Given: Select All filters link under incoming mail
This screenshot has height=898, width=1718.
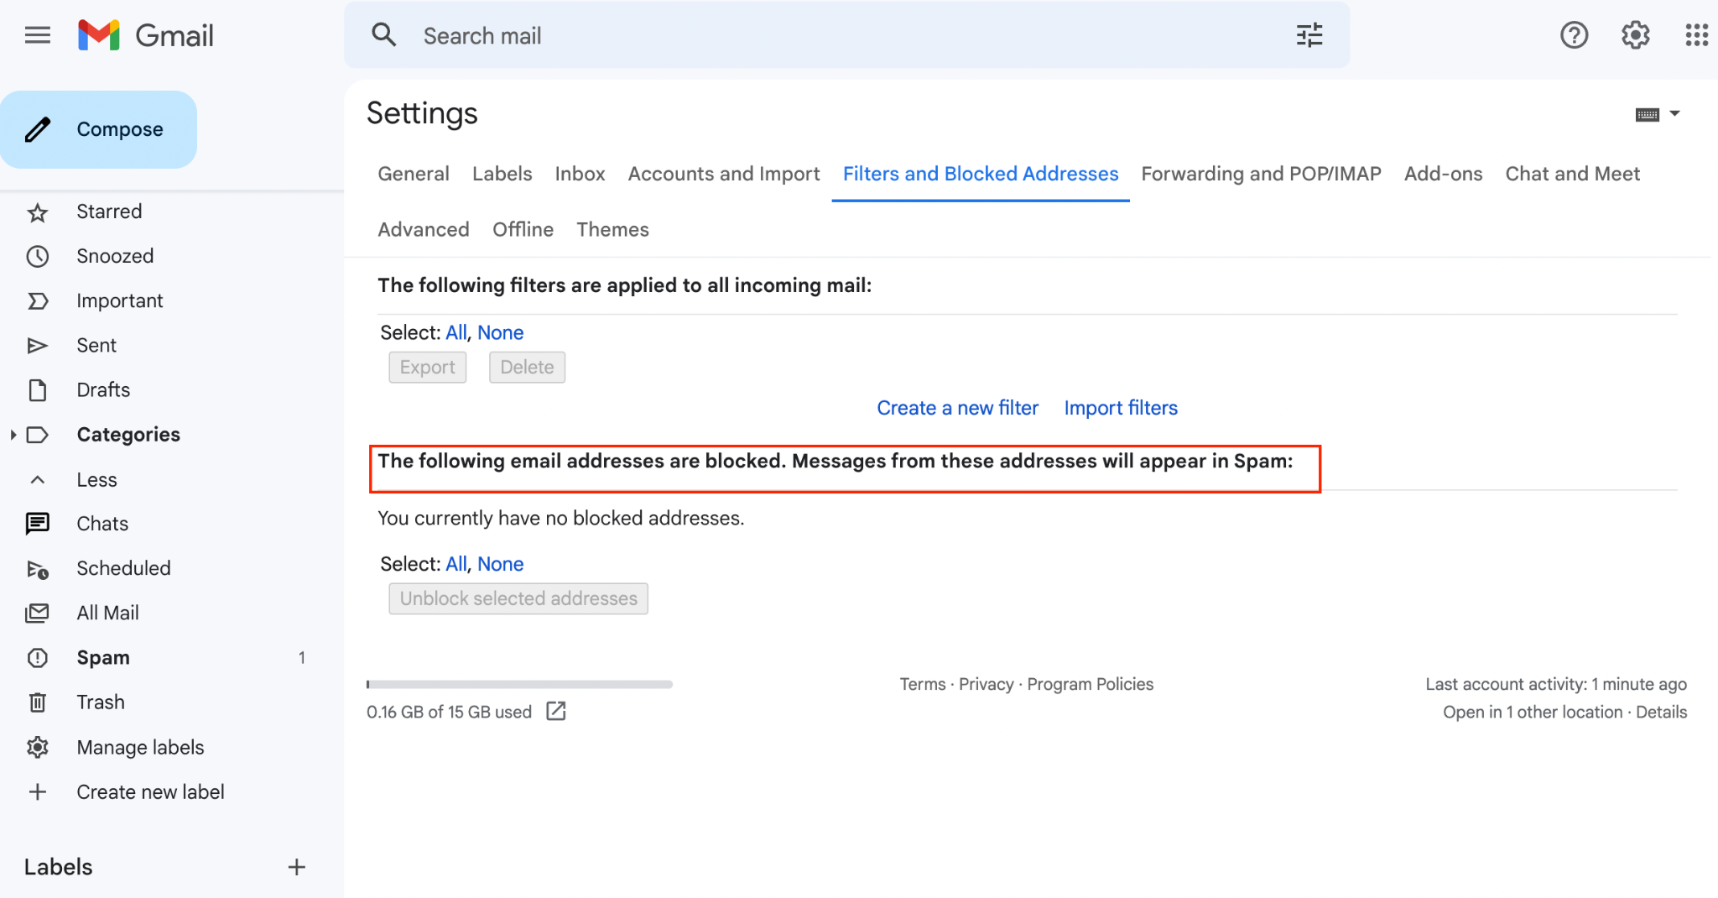Looking at the screenshot, I should pyautogui.click(x=456, y=332).
